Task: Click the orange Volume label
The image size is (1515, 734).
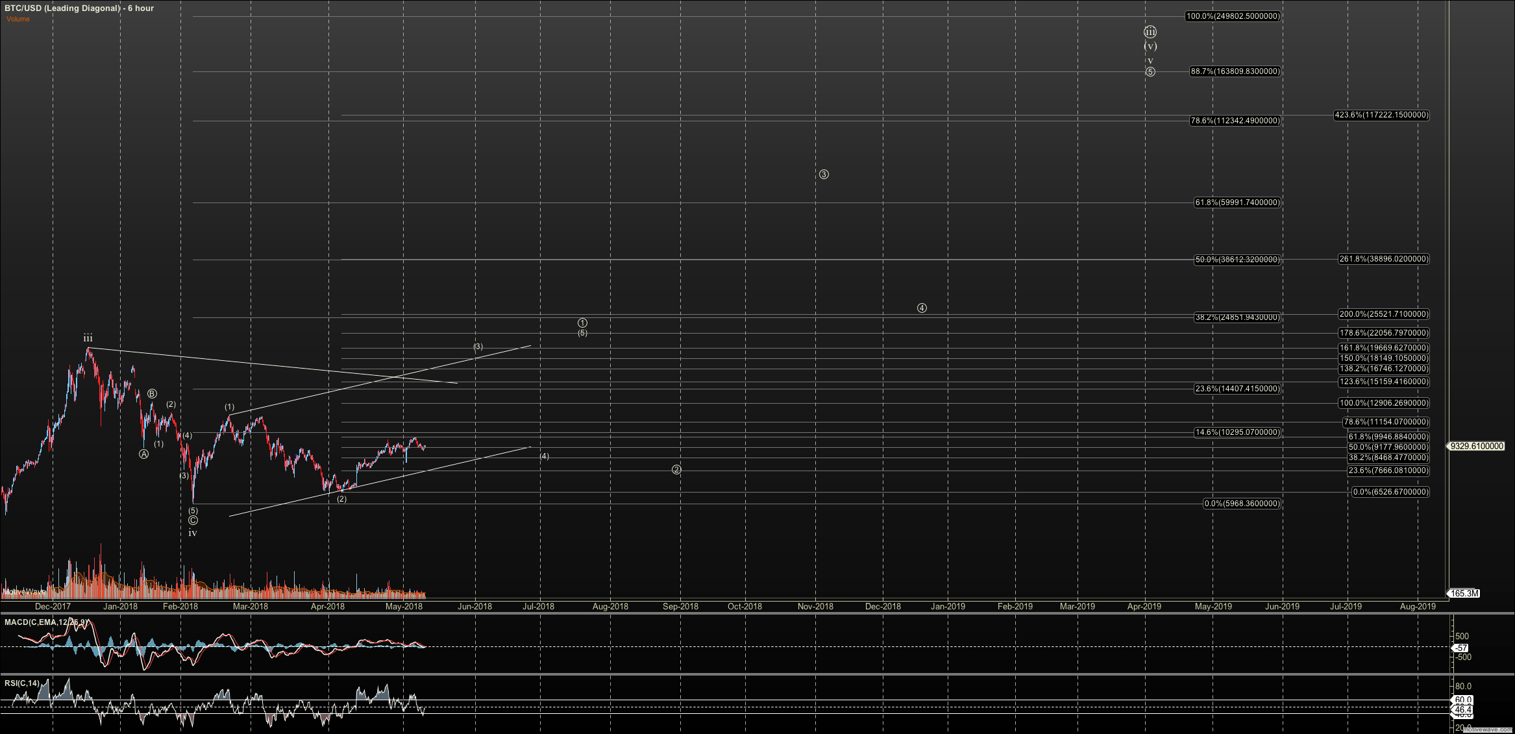Action: click(18, 19)
